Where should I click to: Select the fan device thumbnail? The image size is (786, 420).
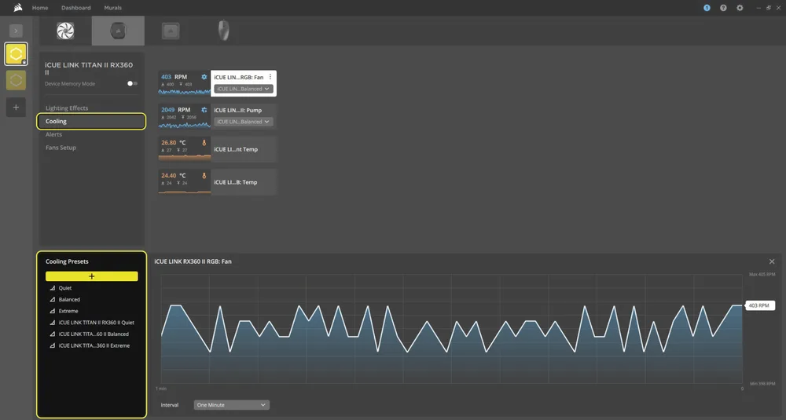[66, 31]
